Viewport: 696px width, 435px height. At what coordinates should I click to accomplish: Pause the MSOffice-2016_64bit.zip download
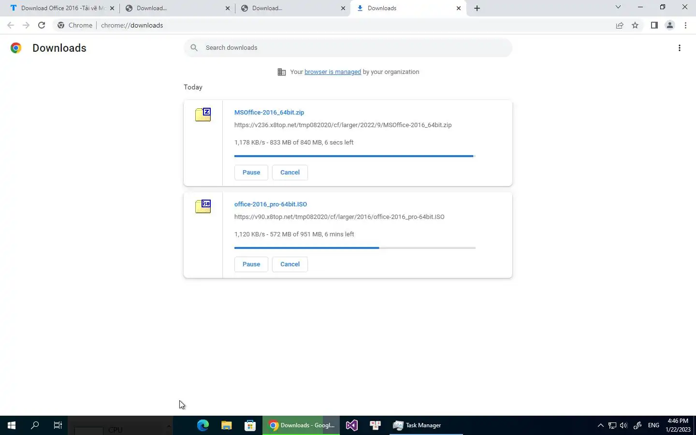tap(251, 173)
